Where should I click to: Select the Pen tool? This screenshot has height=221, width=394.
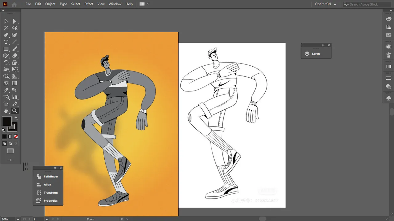click(x=6, y=35)
